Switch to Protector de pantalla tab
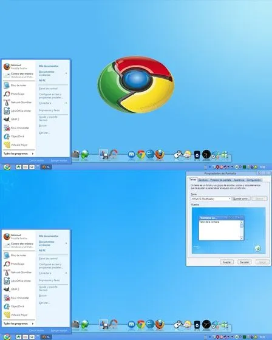The image size is (272, 340). pyautogui.click(x=220, y=180)
